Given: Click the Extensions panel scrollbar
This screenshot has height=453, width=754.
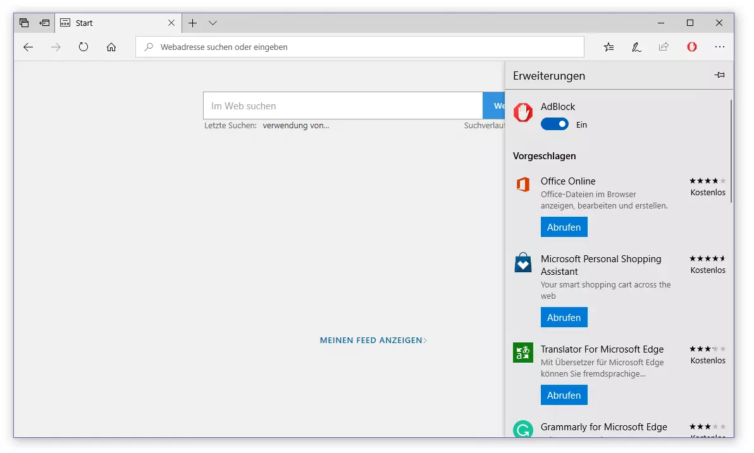Looking at the screenshot, I should point(731,151).
